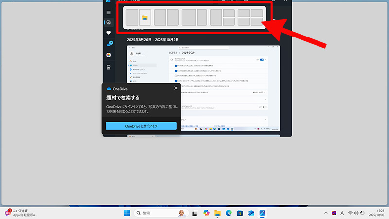
Task: Open the ニュース速報 news widget
Action: [22, 213]
